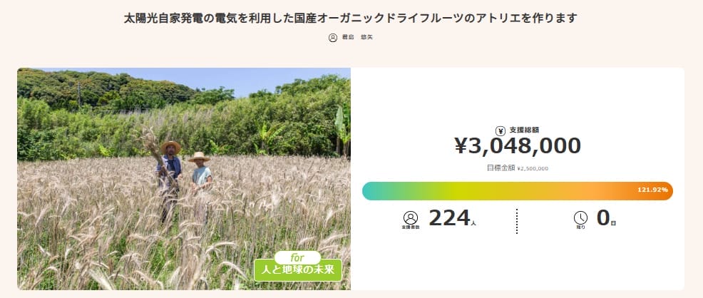The height and width of the screenshot is (298, 703).
Task: Click the 224人 supporter count
Action: [451, 218]
